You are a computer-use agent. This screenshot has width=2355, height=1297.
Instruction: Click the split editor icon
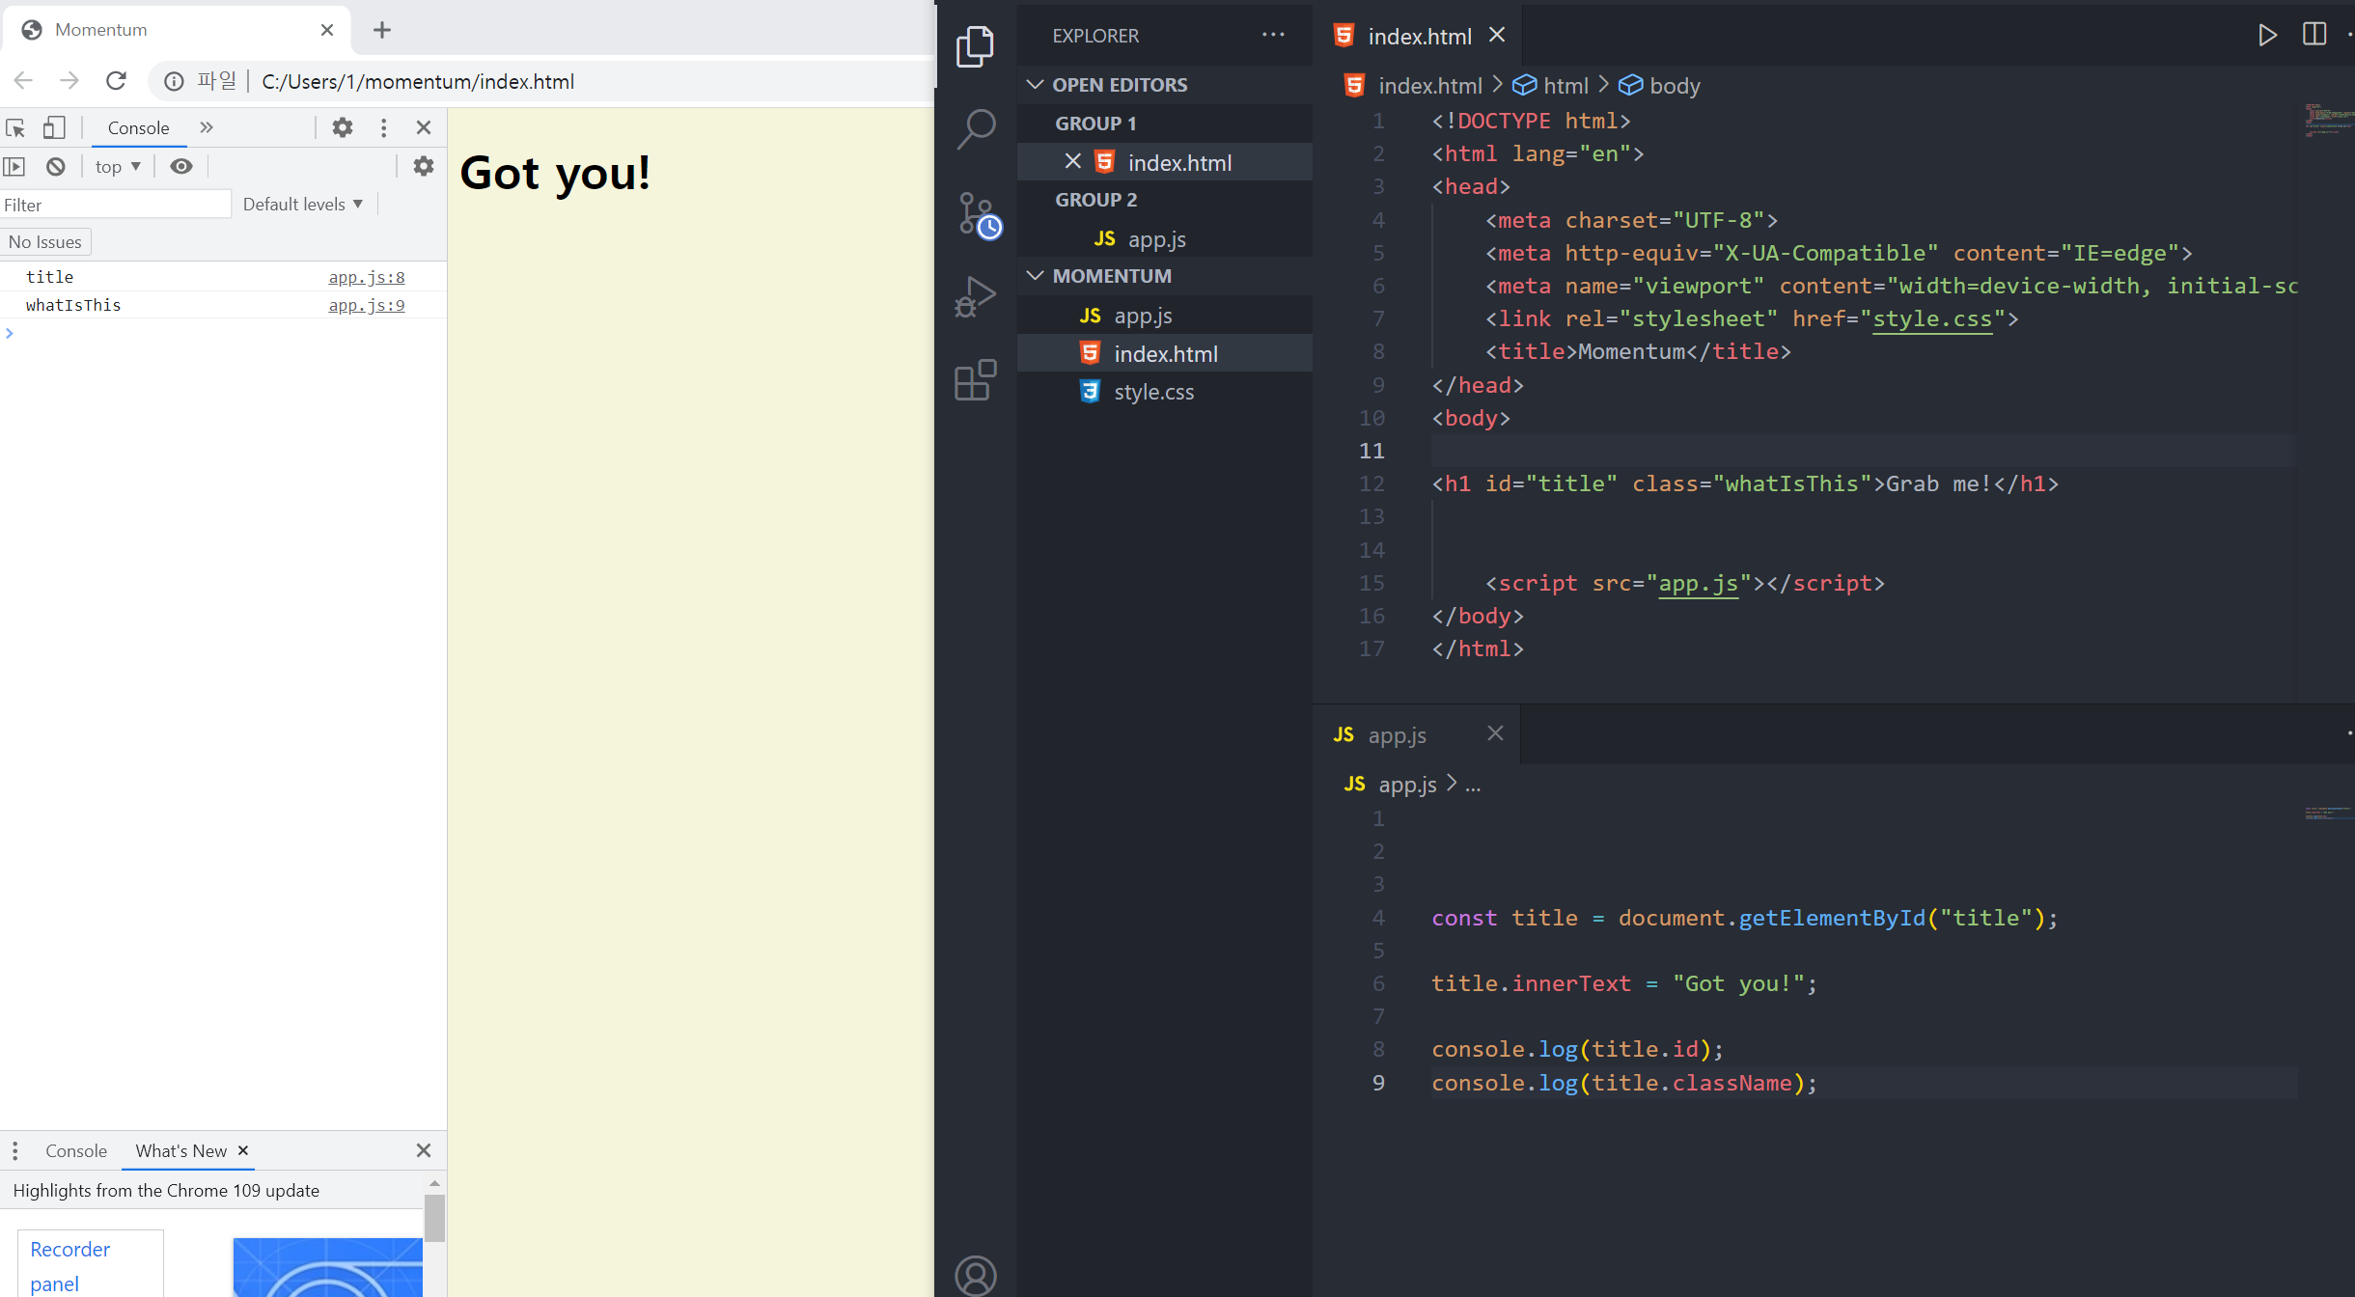tap(2313, 35)
